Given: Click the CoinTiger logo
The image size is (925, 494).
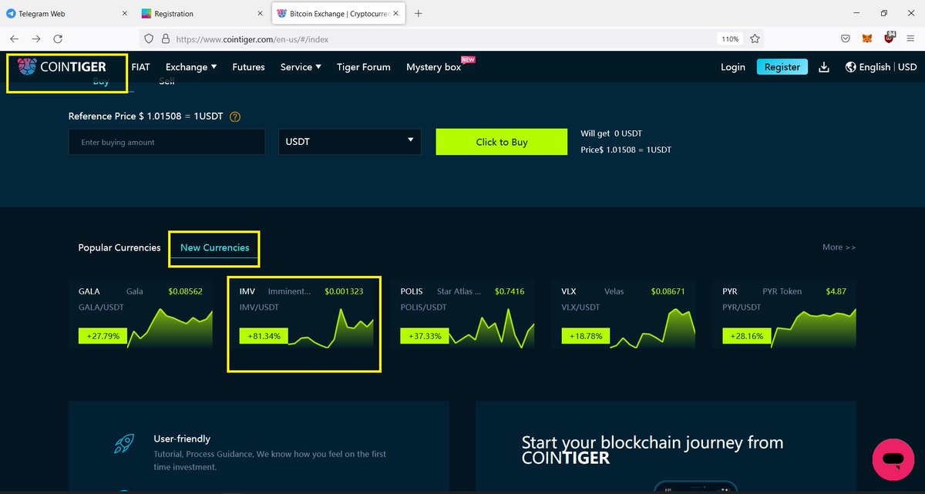Looking at the screenshot, I should pos(62,67).
